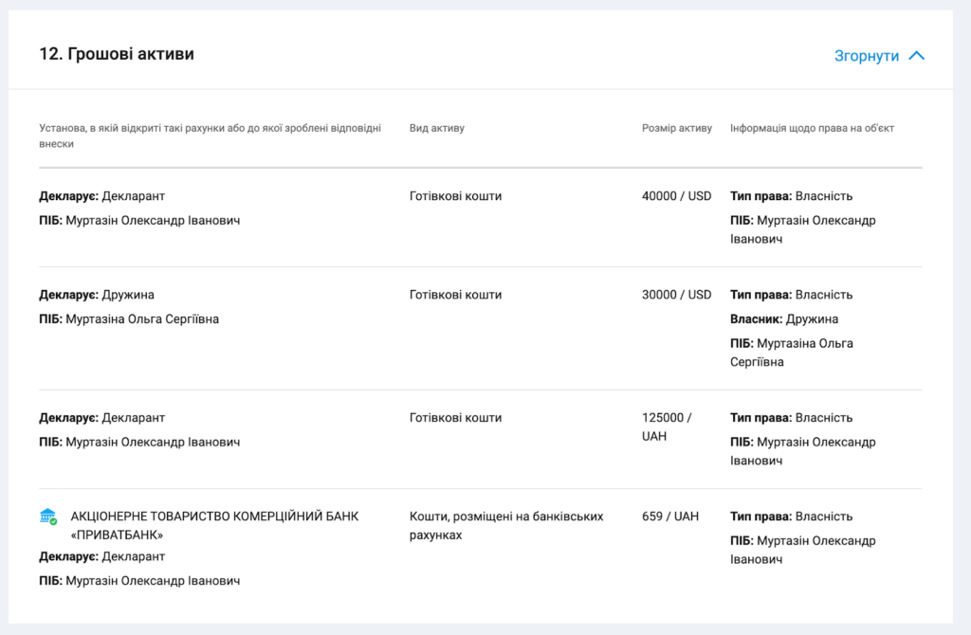Click the '12. Грошові активи' section heading

point(117,54)
